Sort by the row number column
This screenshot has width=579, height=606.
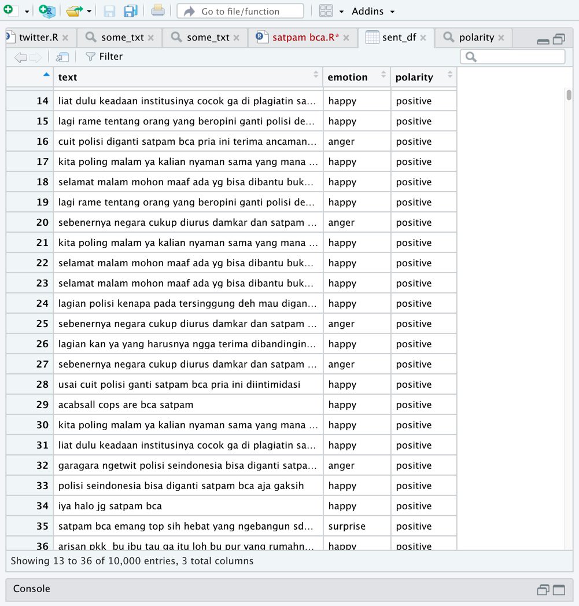point(29,76)
